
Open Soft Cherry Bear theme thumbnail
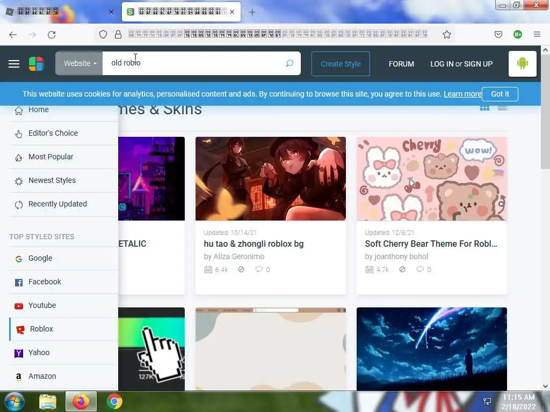coord(431,179)
